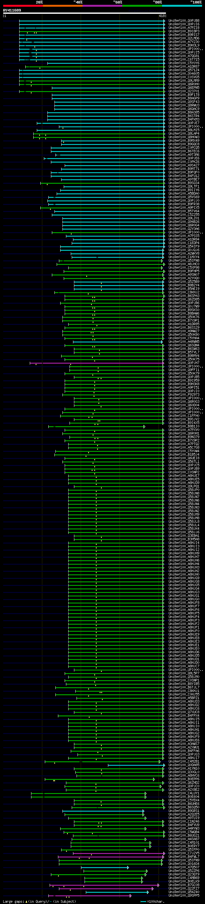This screenshot has width=205, height=904.
Task: Select the UniRef100_B9GRS1 hit label
Action: (184, 811)
